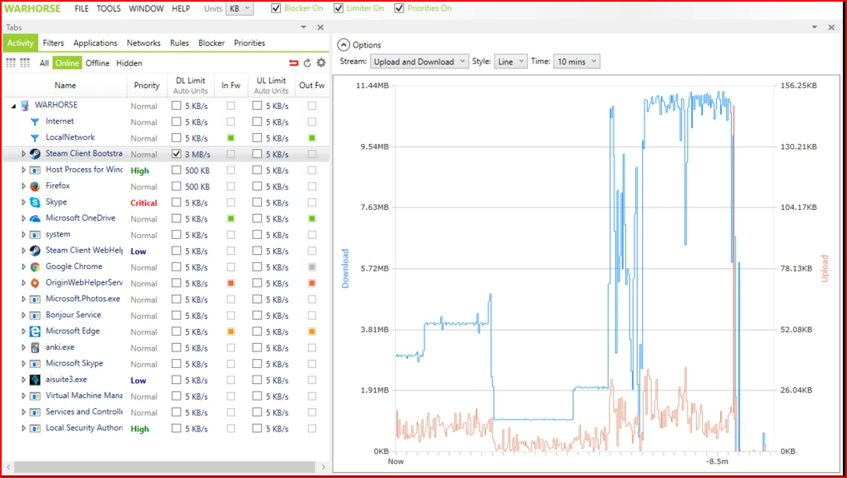Image resolution: width=847 pixels, height=478 pixels.
Task: Open the Stream dropdown
Action: [419, 62]
